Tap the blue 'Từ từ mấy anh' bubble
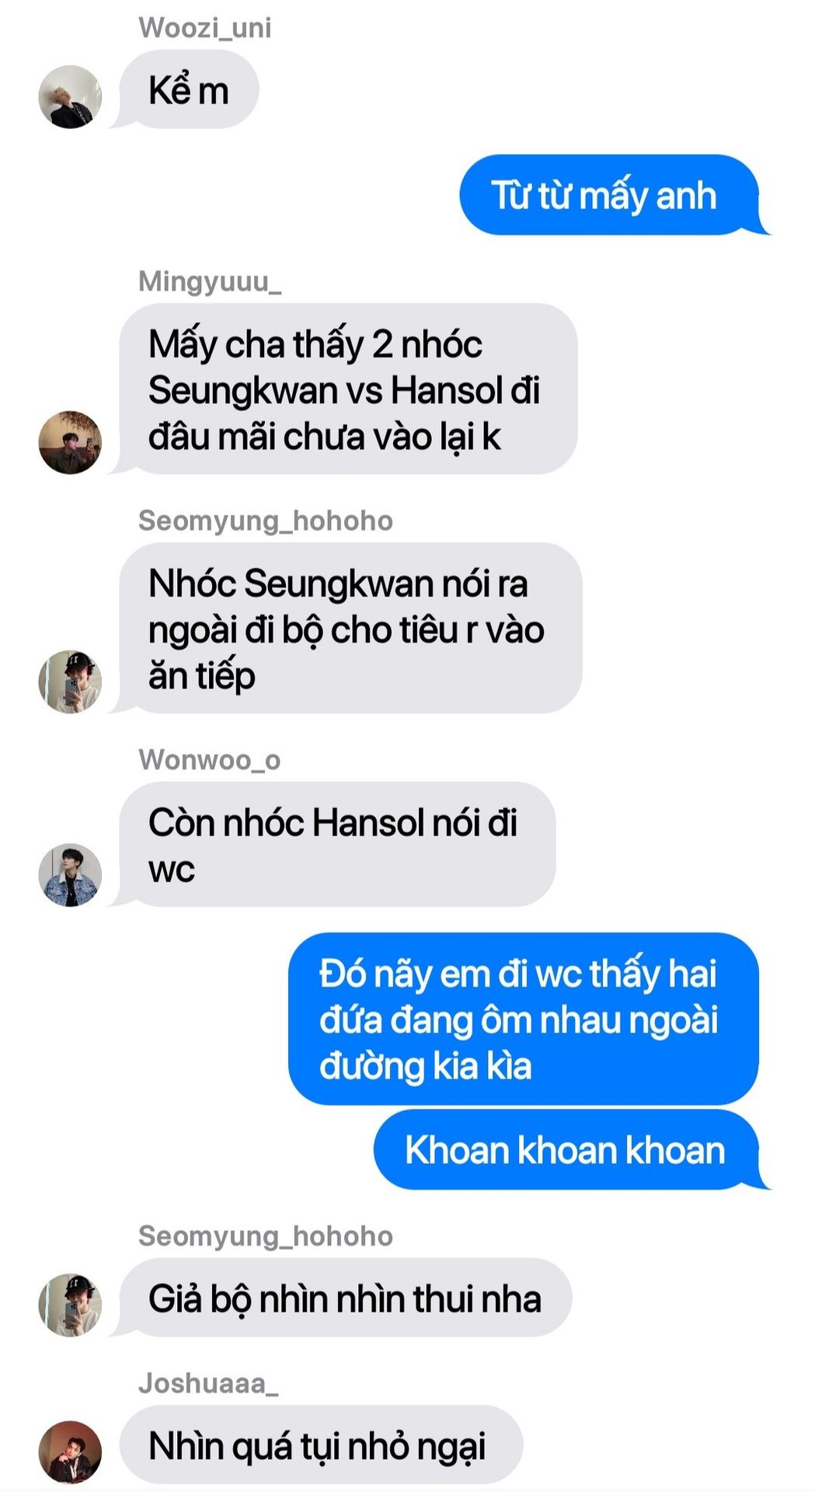Image resolution: width=815 pixels, height=1492 pixels. click(x=609, y=194)
